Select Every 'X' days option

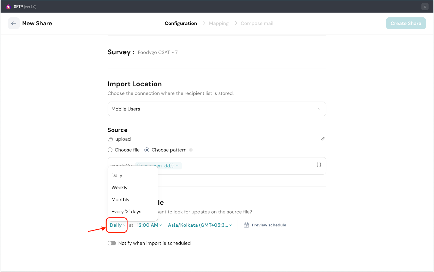pos(126,211)
